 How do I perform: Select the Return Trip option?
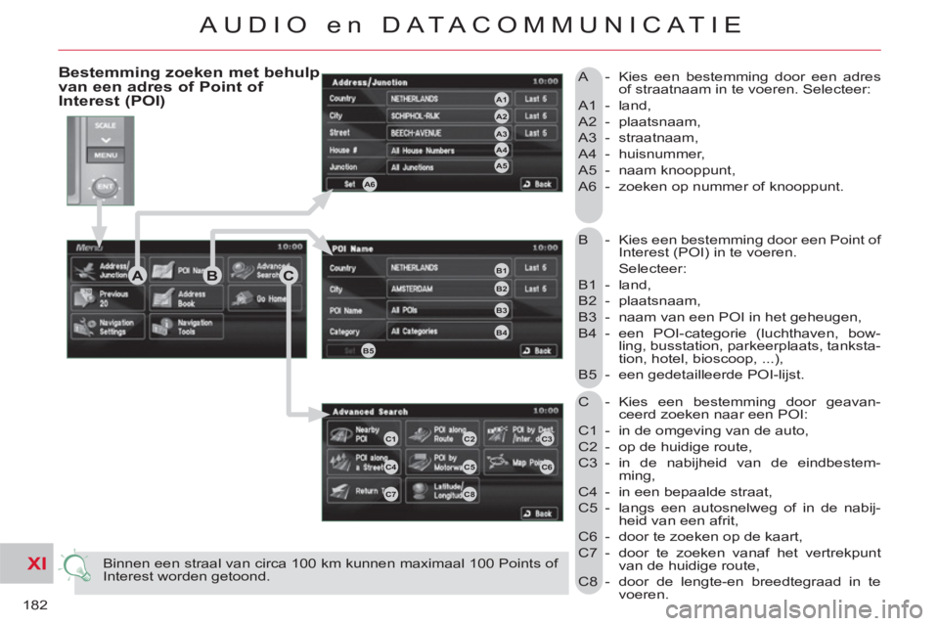(364, 491)
